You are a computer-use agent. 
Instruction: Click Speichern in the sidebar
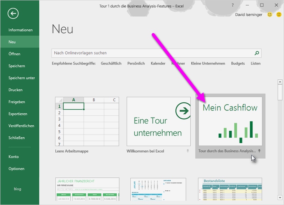20,66
